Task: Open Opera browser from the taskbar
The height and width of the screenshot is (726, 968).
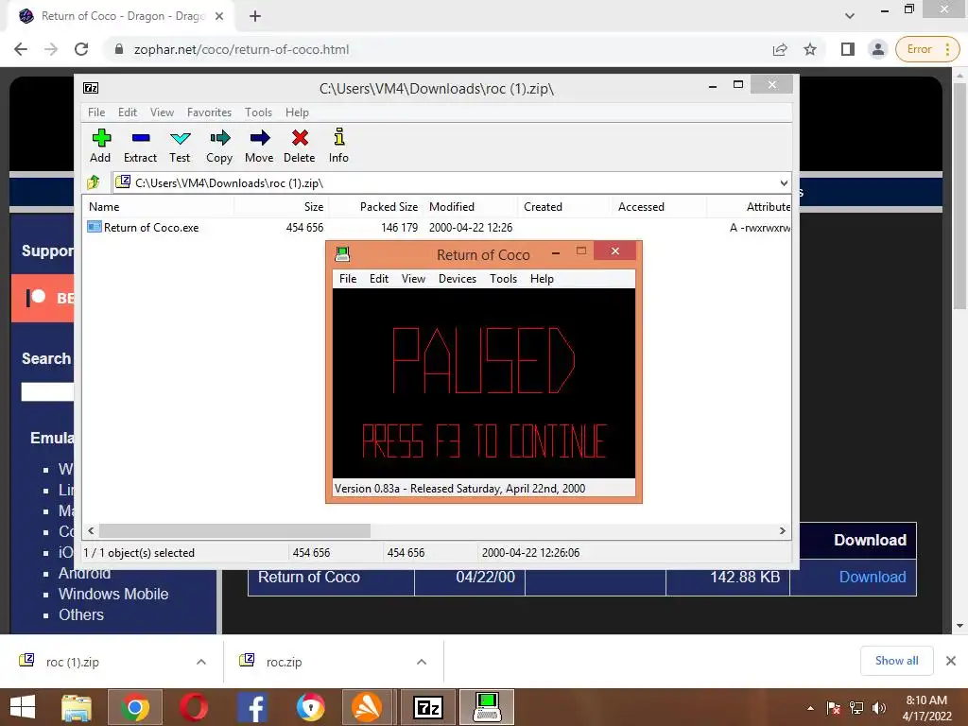Action: click(194, 707)
